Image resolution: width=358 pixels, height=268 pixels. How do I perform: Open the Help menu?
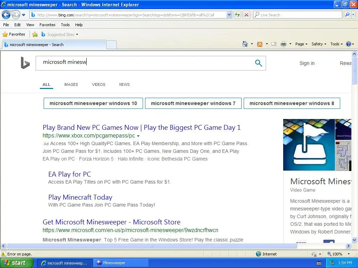79,25
